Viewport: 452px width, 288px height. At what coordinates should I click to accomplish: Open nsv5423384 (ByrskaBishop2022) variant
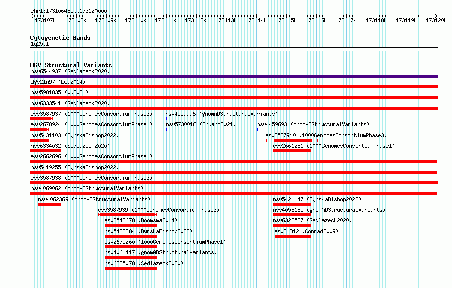(148, 231)
